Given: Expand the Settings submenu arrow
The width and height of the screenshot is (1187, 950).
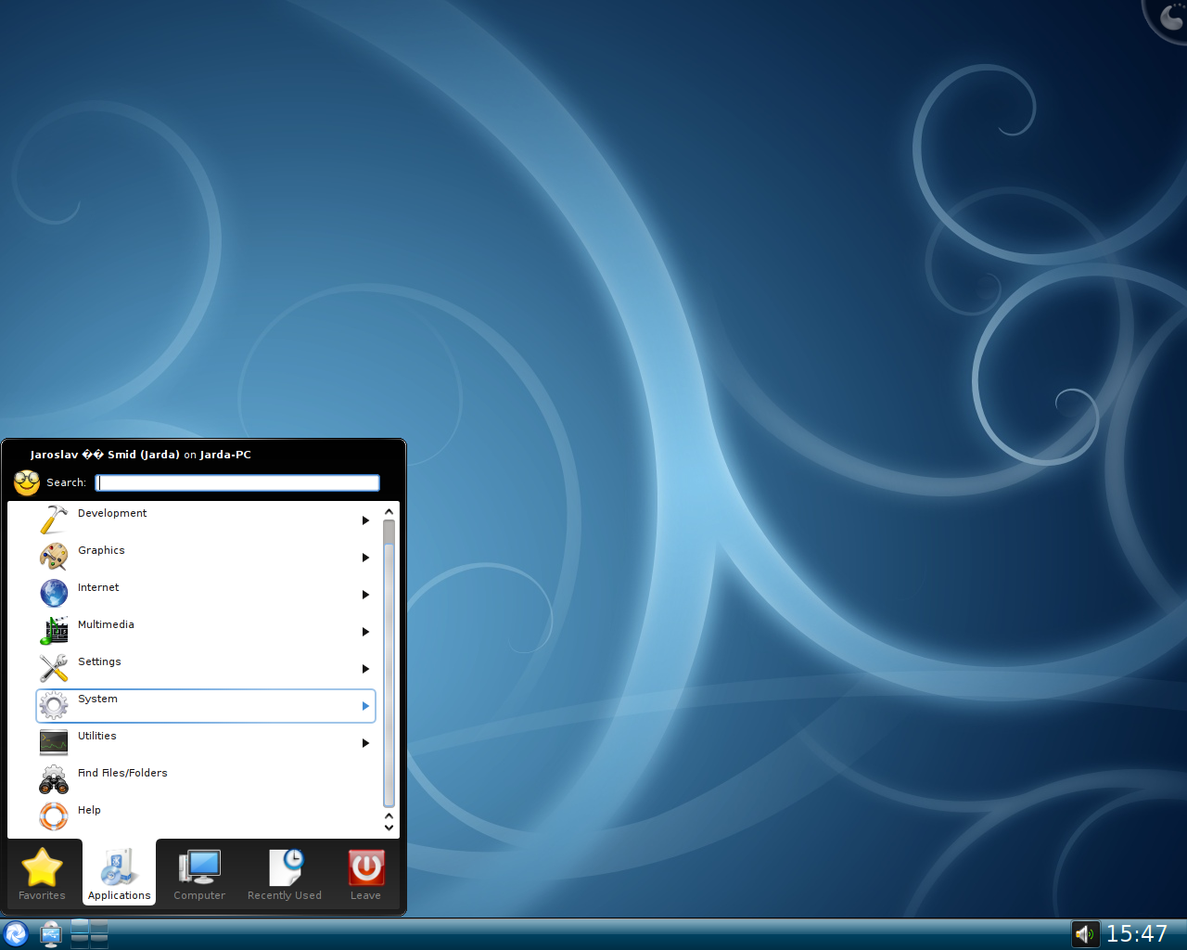Looking at the screenshot, I should coord(365,669).
